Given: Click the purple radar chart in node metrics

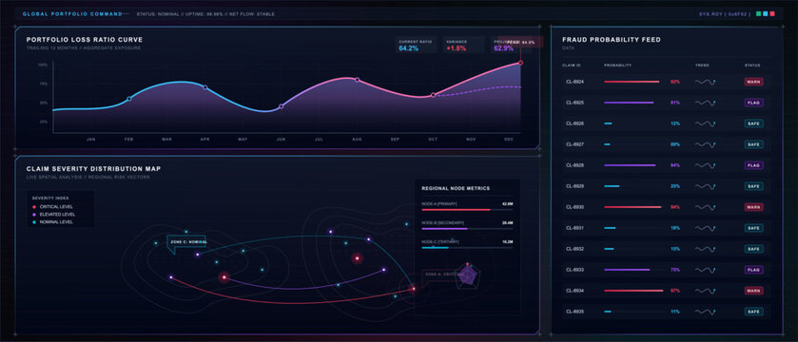Looking at the screenshot, I should pos(467,275).
